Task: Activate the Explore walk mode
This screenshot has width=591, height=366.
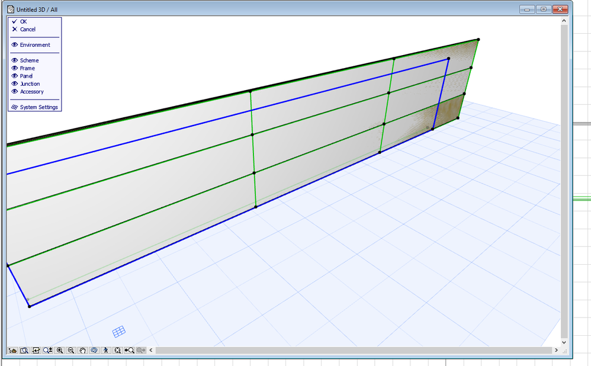Action: click(106, 350)
